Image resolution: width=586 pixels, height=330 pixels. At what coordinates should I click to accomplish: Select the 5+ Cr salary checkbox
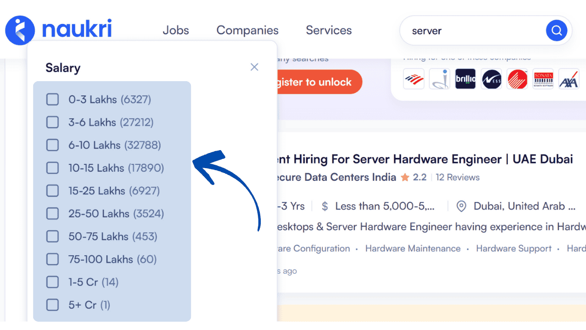click(x=52, y=305)
